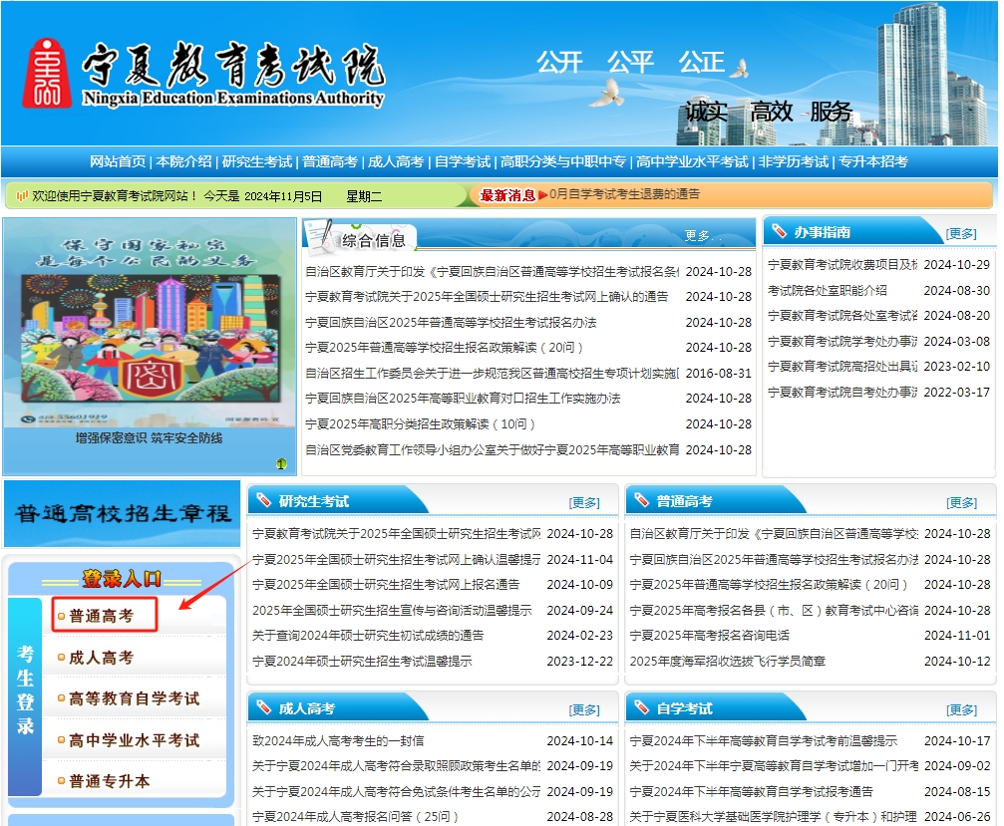1004x826 pixels.
Task: Open the 普通高校招生章程 banner
Action: click(123, 514)
